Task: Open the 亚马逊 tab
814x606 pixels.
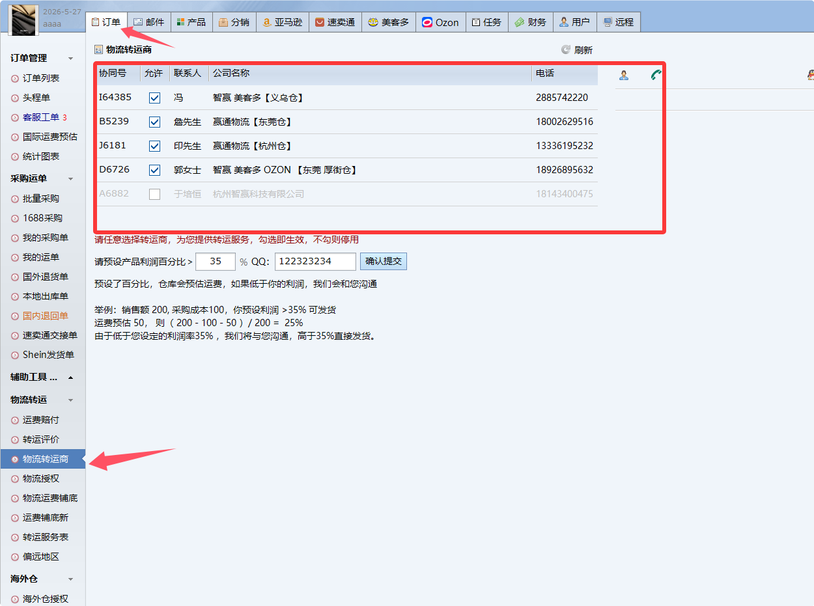Action: point(283,22)
